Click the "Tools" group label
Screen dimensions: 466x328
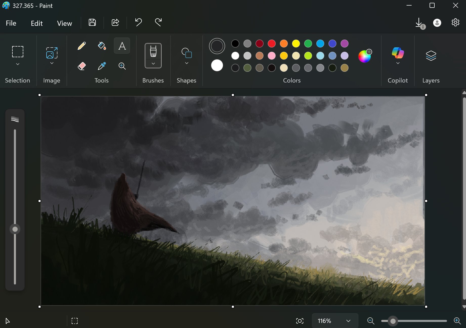[x=101, y=80]
